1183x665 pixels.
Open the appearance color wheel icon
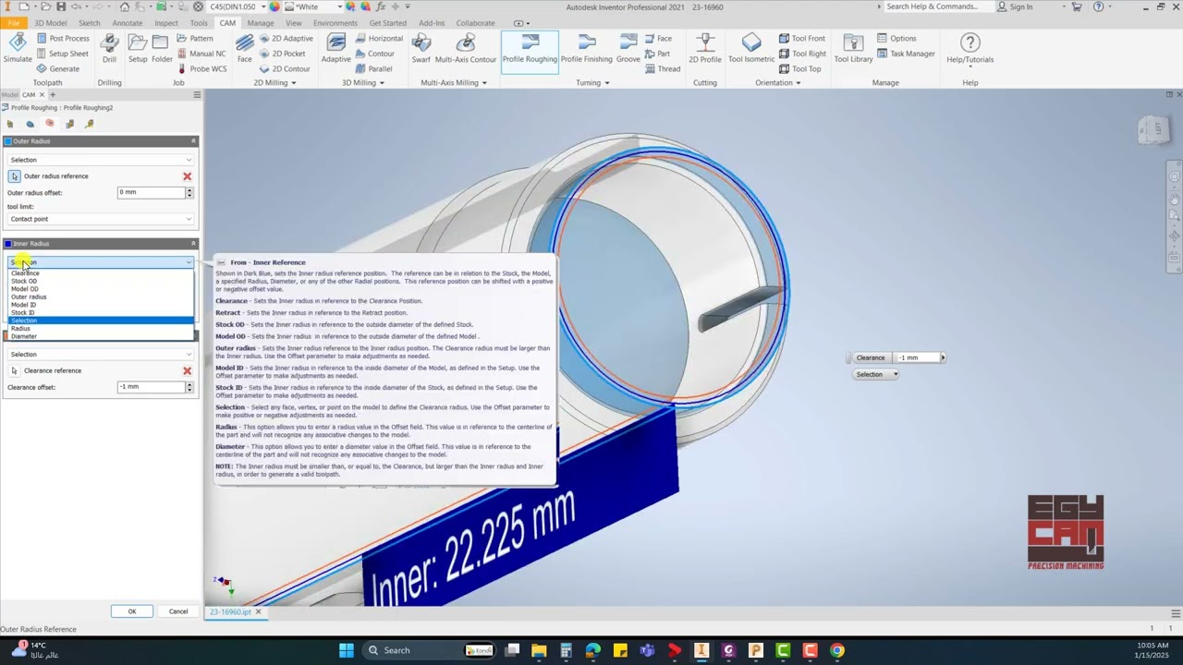click(274, 6)
